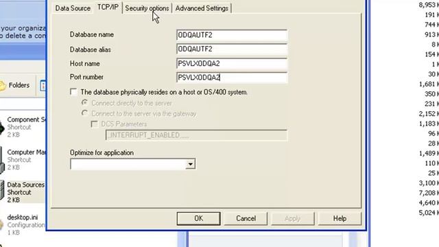Click the Database name field
The image size is (439, 247).
(x=232, y=35)
